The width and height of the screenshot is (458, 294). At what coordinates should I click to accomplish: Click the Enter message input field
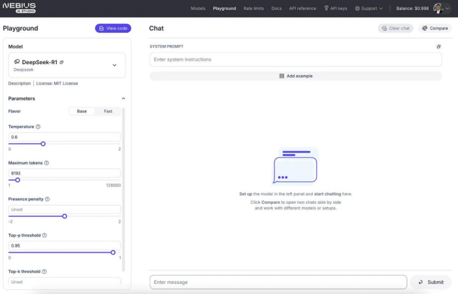coord(278,282)
